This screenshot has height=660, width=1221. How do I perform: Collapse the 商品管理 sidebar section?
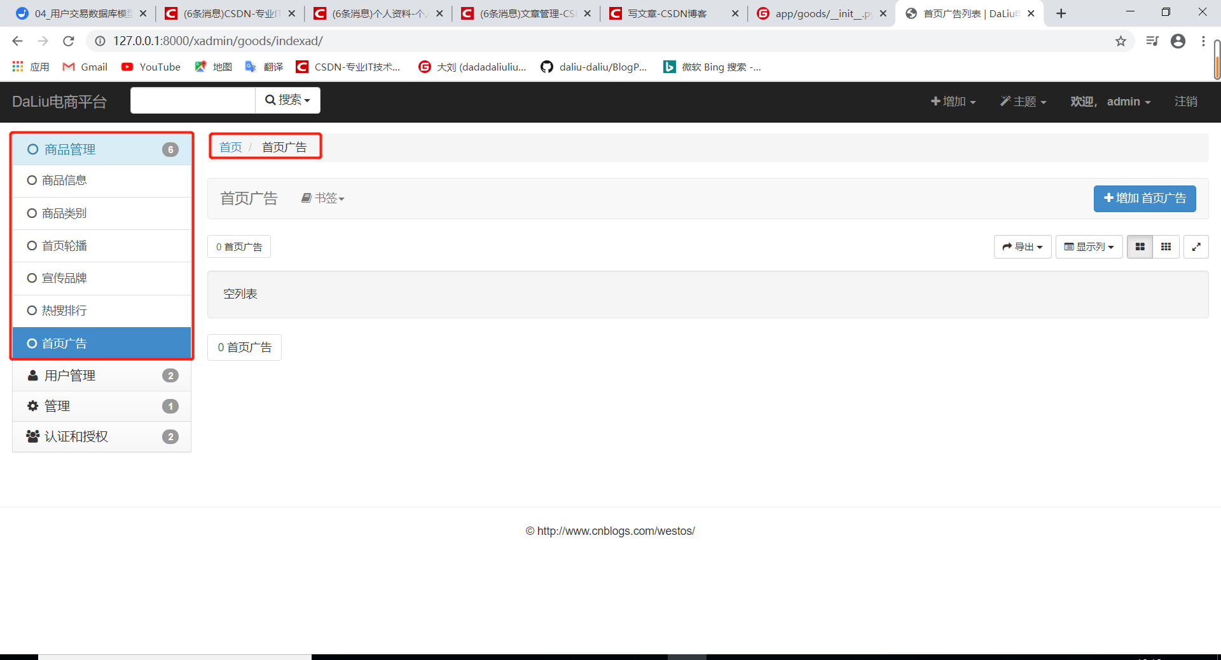(102, 149)
